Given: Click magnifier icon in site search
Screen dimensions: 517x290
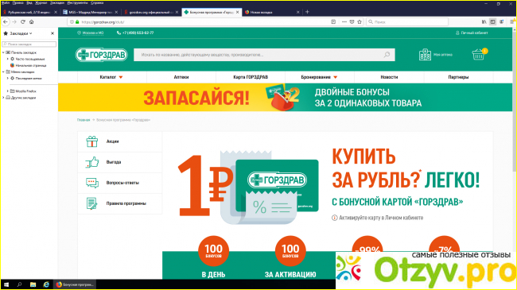Looking at the screenshot, I should click(387, 55).
